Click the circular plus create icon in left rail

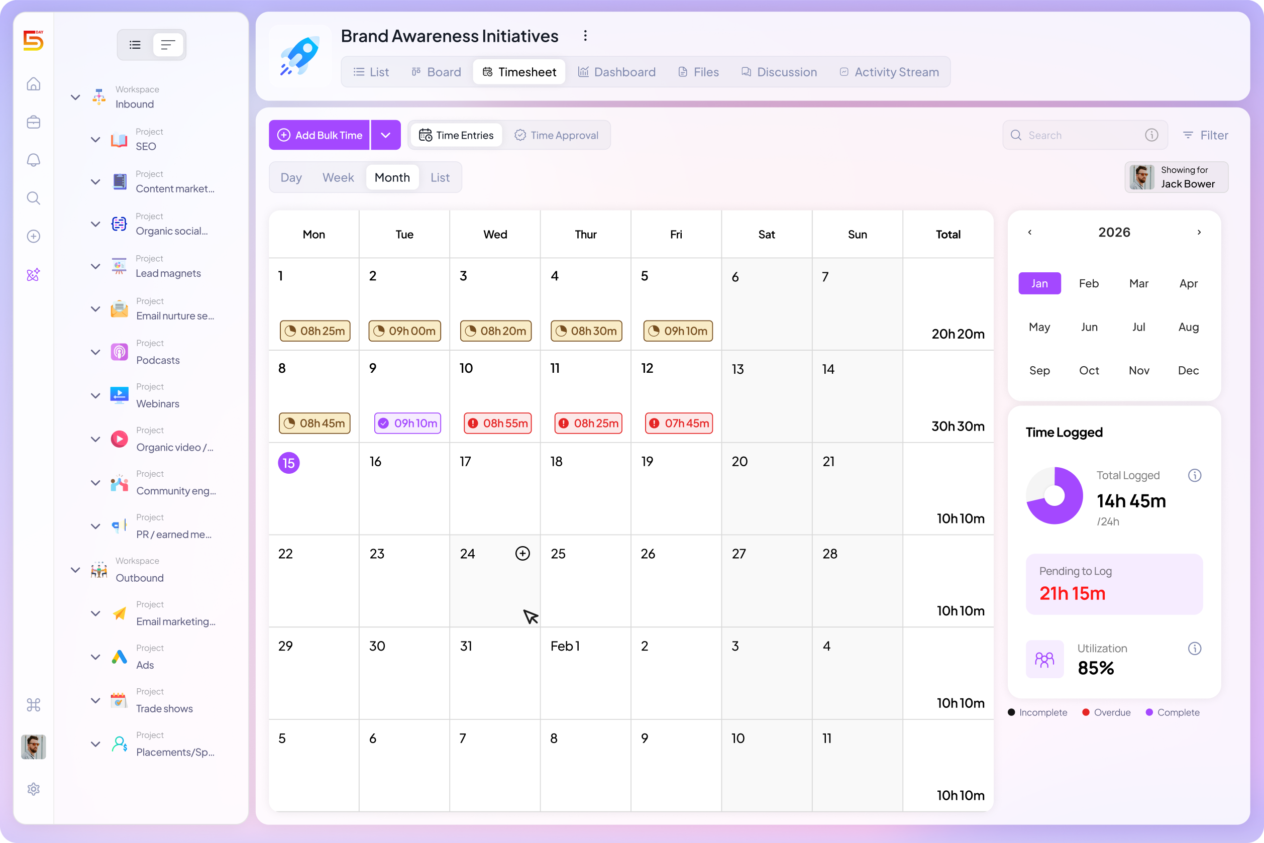click(x=33, y=237)
